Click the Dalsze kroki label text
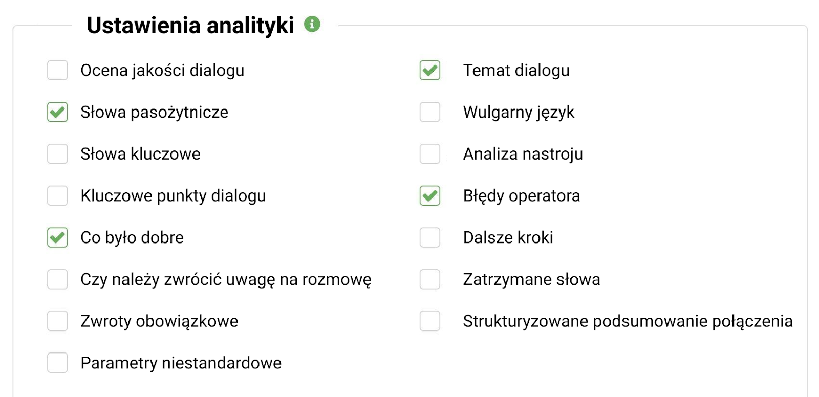 (508, 237)
